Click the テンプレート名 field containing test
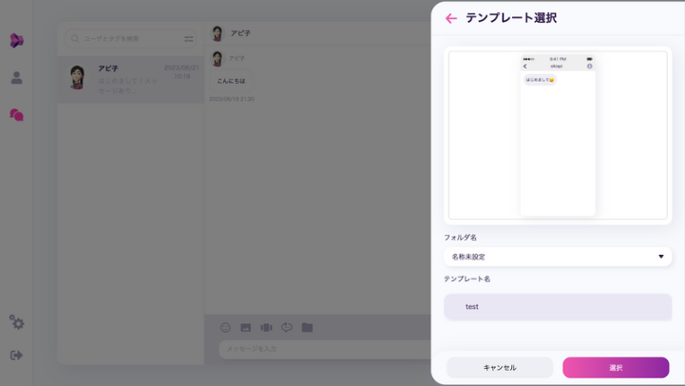The image size is (685, 386). pyautogui.click(x=558, y=307)
